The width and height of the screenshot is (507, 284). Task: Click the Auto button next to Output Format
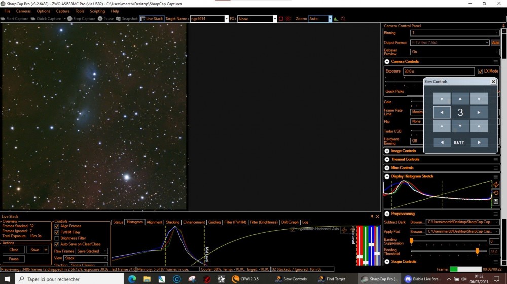[x=495, y=43]
